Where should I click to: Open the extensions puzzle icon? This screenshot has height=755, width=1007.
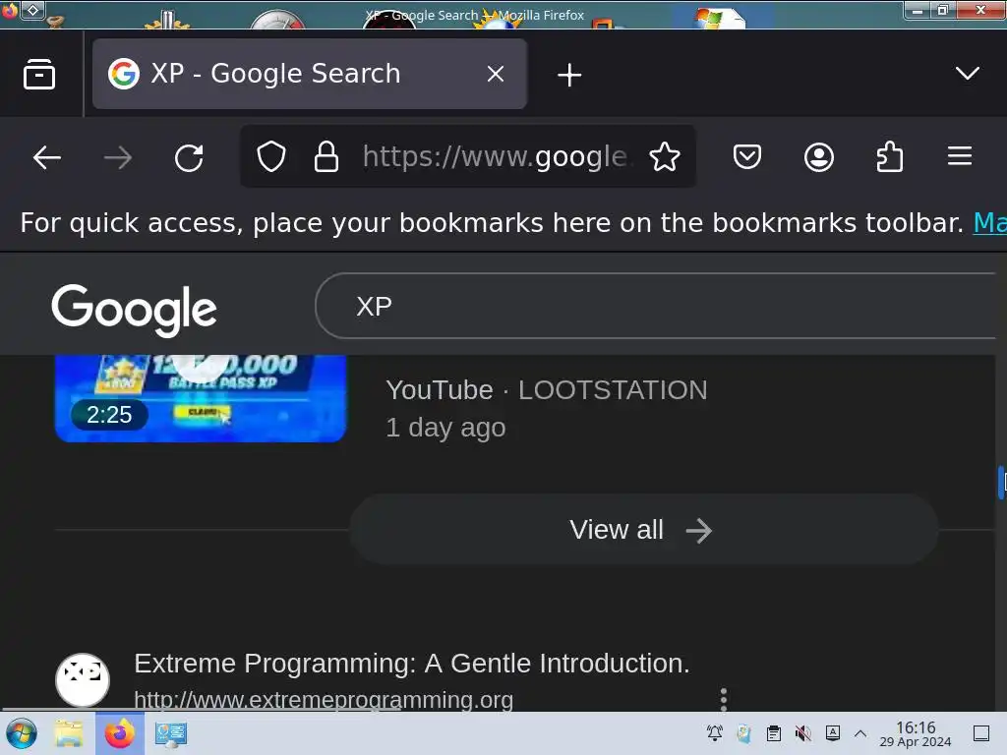click(889, 156)
